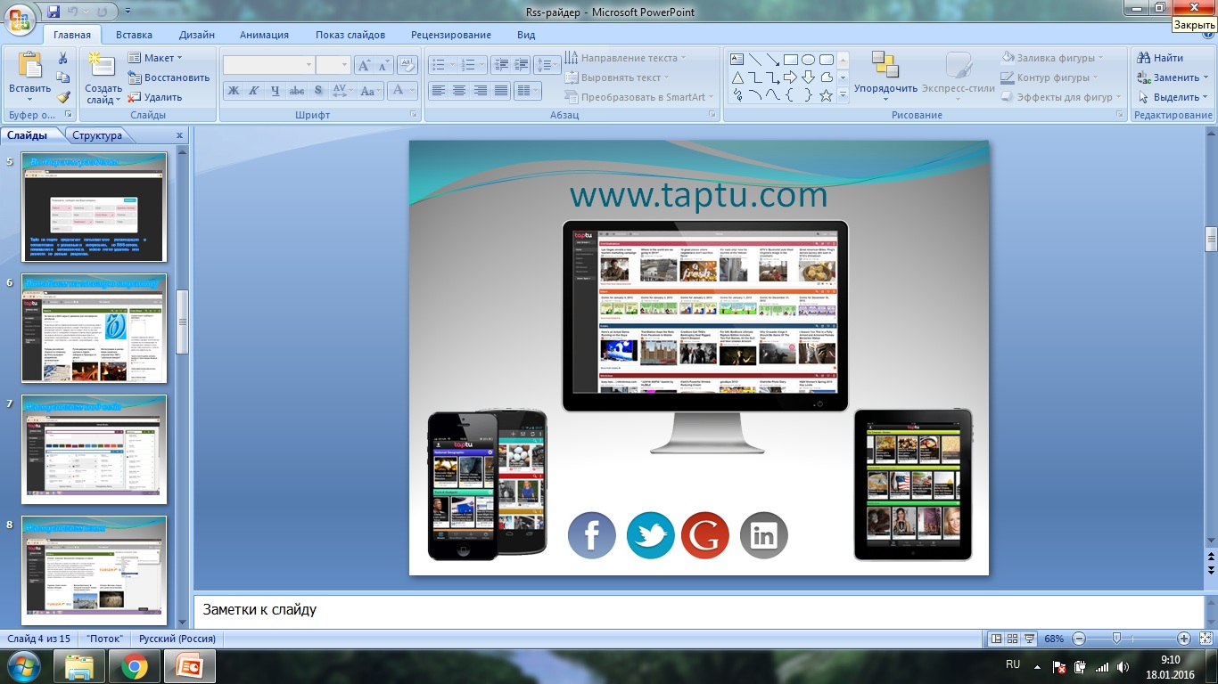Save the presentation from Quick Access toolbar
The image size is (1218, 684).
pyautogui.click(x=53, y=12)
